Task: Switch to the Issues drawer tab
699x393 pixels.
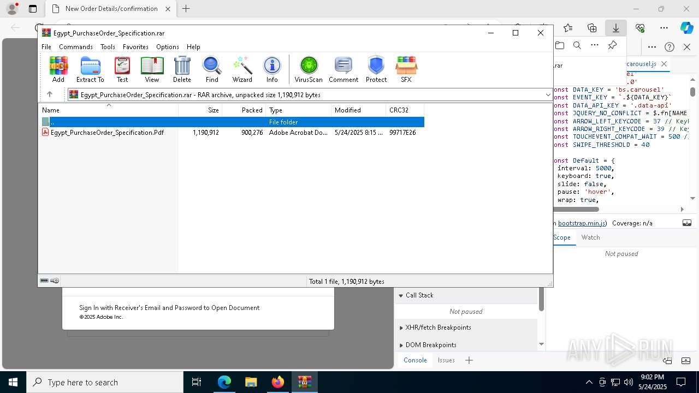Action: click(446, 360)
